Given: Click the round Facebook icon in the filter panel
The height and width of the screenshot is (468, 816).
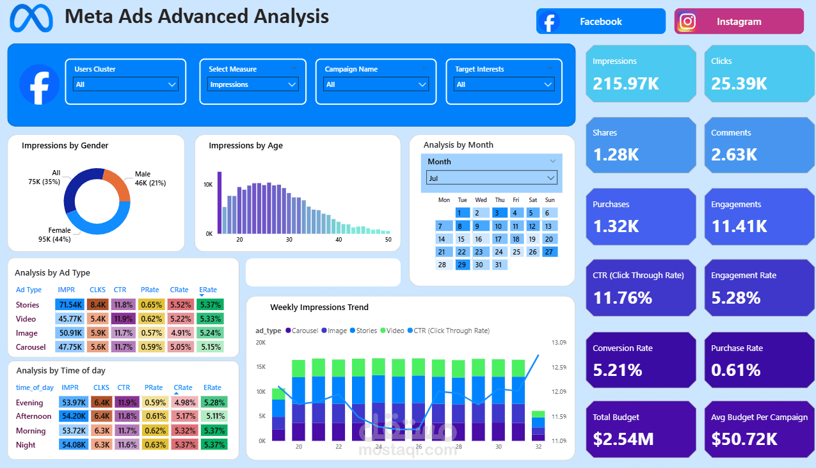Looking at the screenshot, I should point(39,84).
